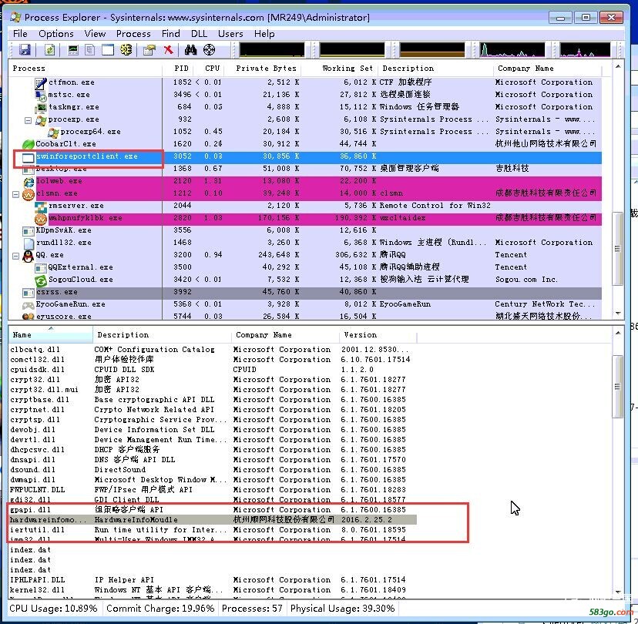Click the binoculars Find handle icon

pyautogui.click(x=190, y=49)
